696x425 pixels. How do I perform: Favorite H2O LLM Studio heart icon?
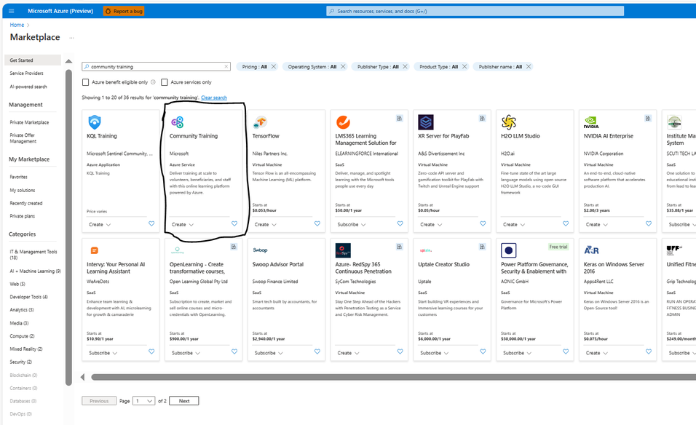pyautogui.click(x=566, y=223)
